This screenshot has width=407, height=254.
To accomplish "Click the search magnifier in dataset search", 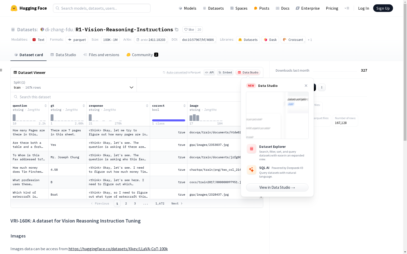I will coord(16,97).
